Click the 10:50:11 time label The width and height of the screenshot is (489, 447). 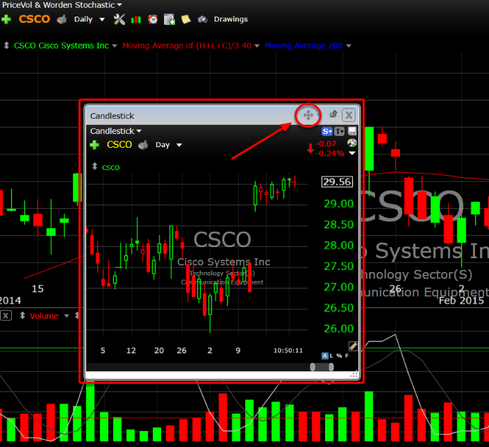[x=288, y=351]
